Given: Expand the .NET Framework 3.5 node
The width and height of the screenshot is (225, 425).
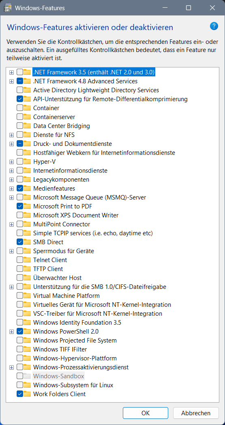Looking at the screenshot, I should tap(11, 72).
